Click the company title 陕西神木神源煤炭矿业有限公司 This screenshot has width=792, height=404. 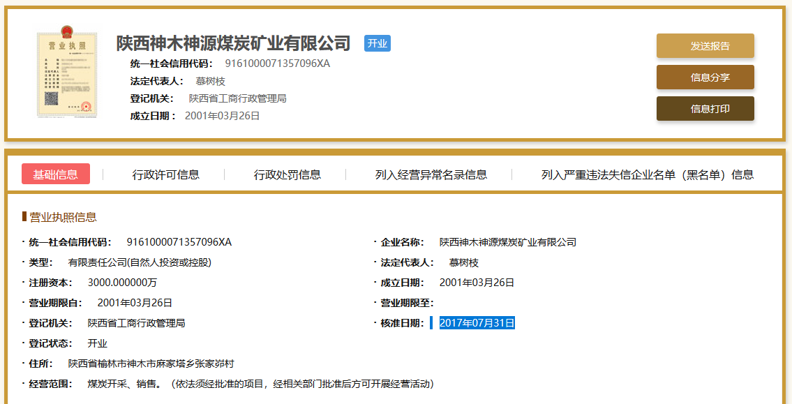point(233,43)
